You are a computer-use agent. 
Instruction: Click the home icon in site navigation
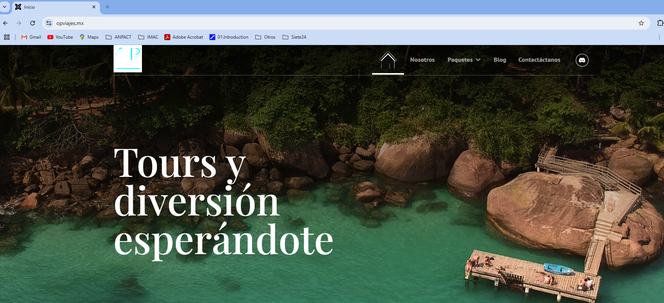(x=388, y=60)
